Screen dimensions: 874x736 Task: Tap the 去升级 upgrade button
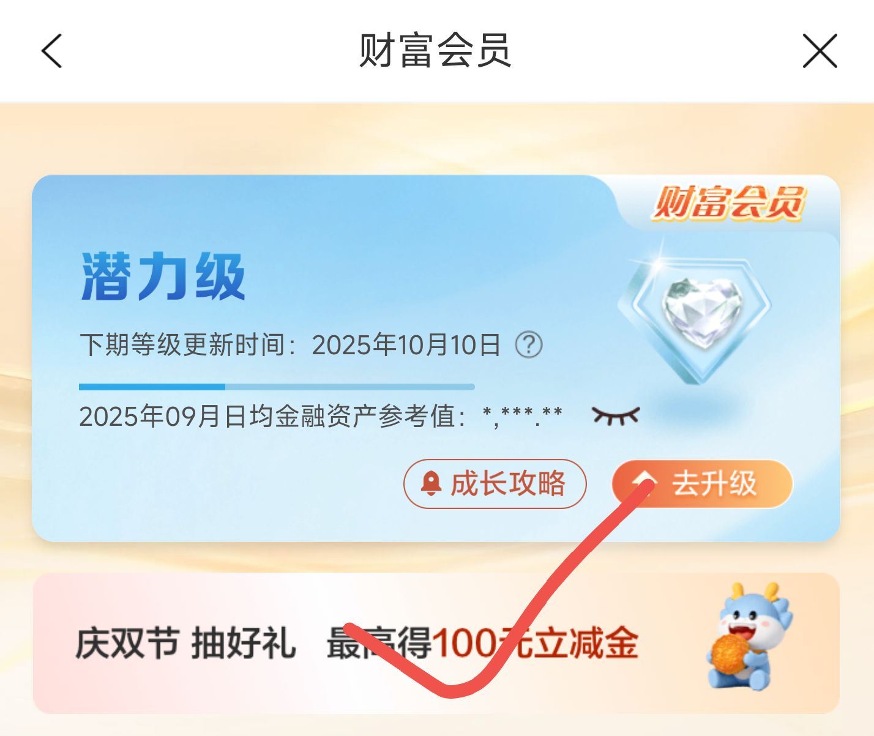(x=702, y=483)
